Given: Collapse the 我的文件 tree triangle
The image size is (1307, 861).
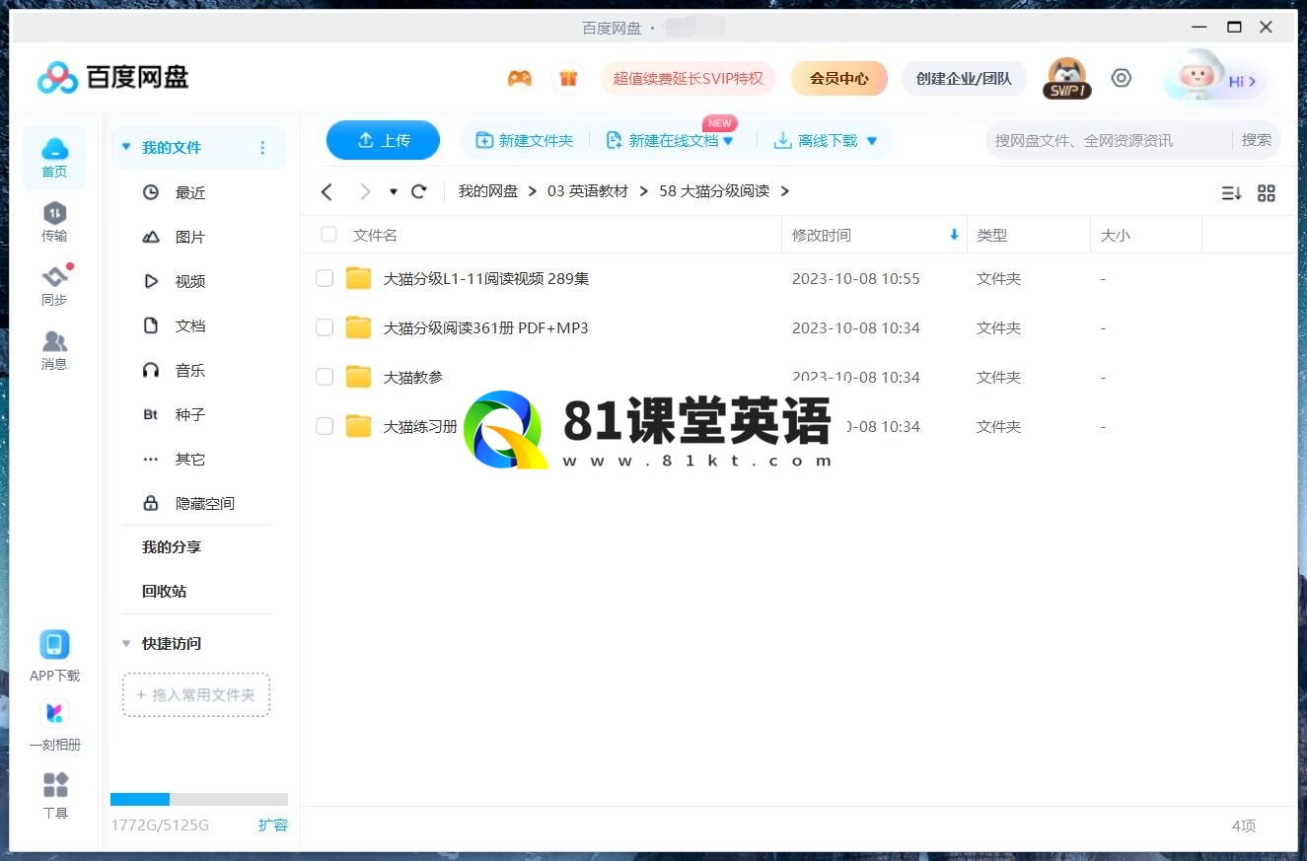Looking at the screenshot, I should (126, 147).
